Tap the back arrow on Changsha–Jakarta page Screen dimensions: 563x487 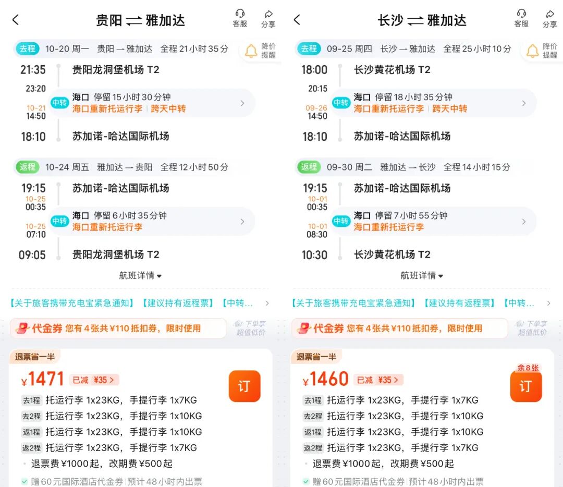coord(297,19)
